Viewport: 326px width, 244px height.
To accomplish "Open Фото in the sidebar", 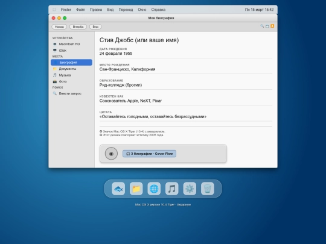I will point(71,81).
